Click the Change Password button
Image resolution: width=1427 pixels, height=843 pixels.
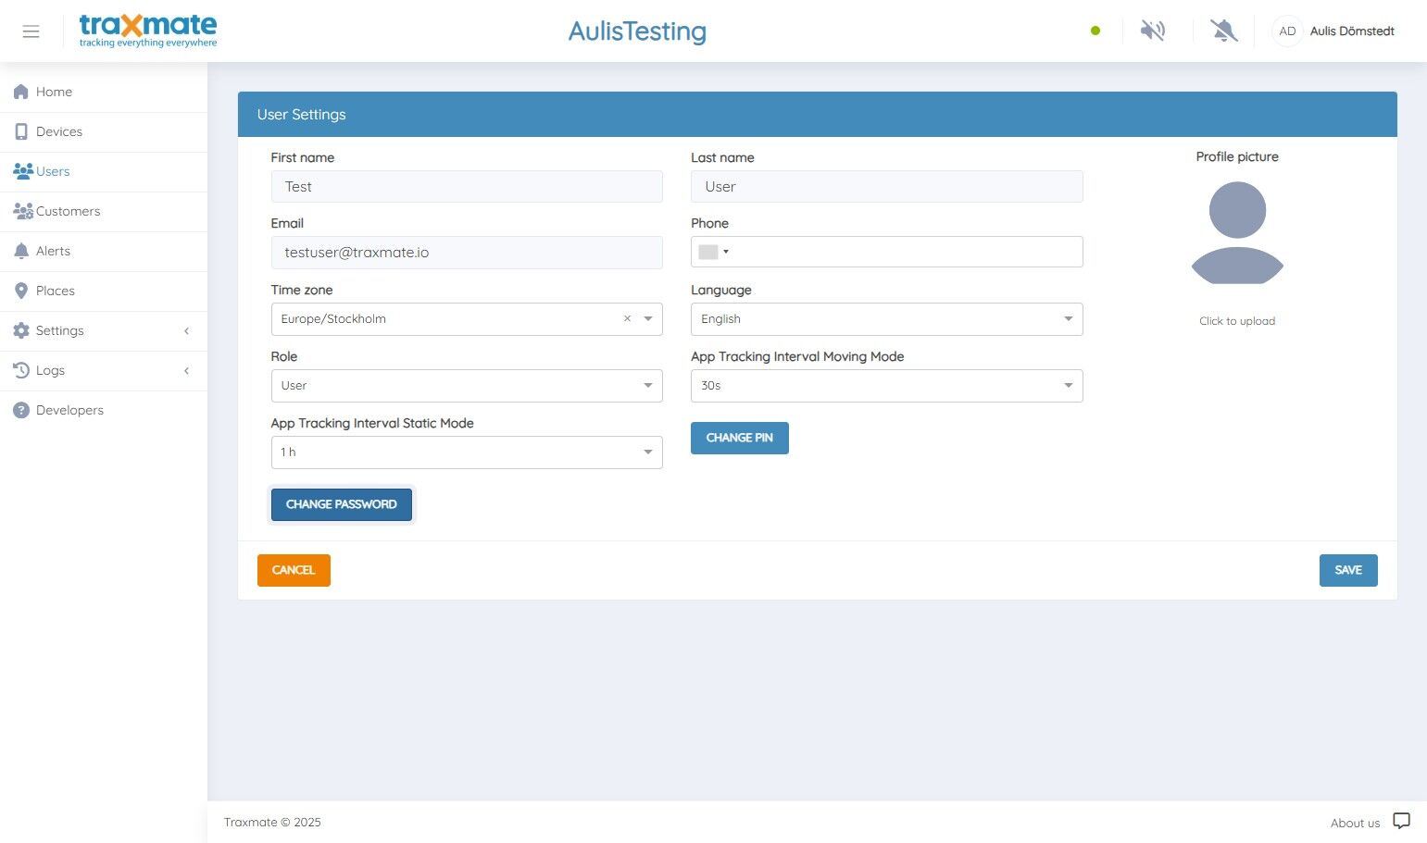342,504
